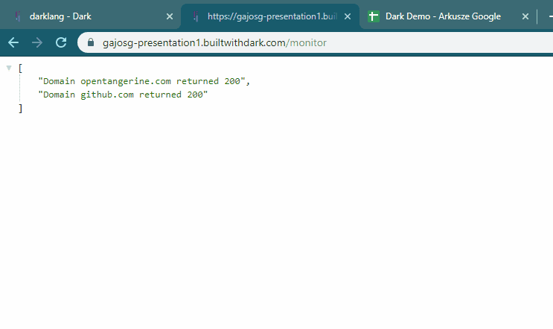The image size is (553, 329).
Task: Click the opentangerine.com returned 200 line
Action: click(144, 81)
